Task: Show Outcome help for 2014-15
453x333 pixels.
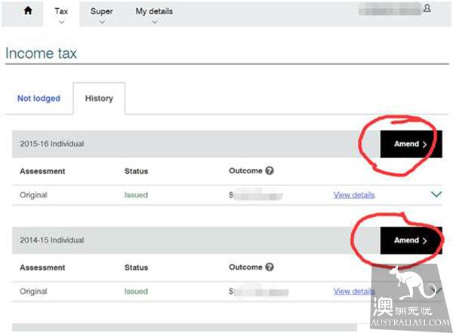Action: pyautogui.click(x=270, y=267)
